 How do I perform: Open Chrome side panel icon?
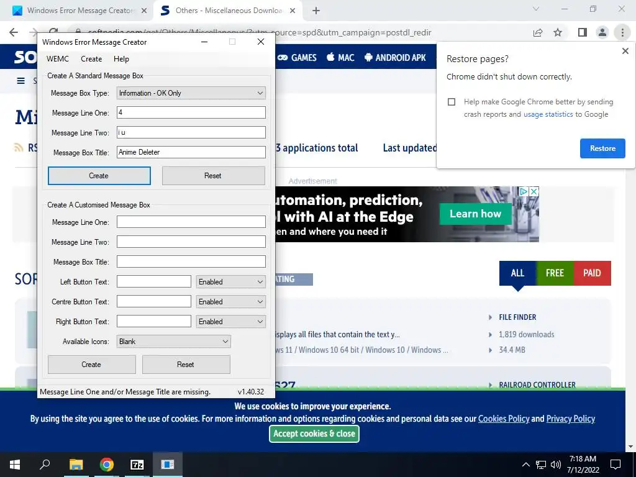583,32
